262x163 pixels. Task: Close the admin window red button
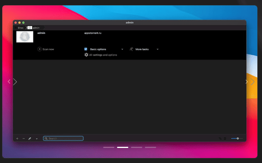15,23
